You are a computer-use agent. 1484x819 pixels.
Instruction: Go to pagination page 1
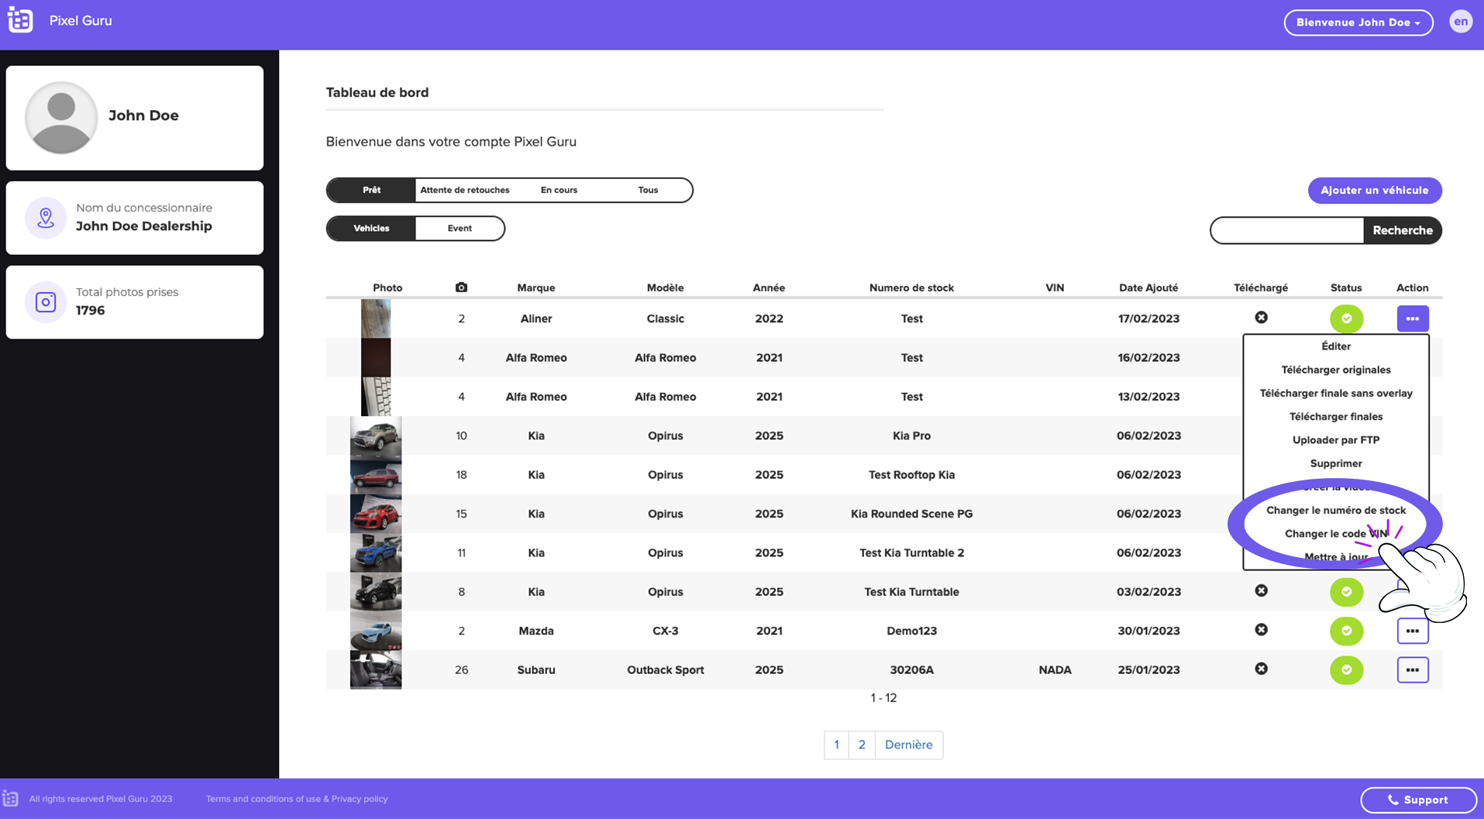tap(836, 745)
